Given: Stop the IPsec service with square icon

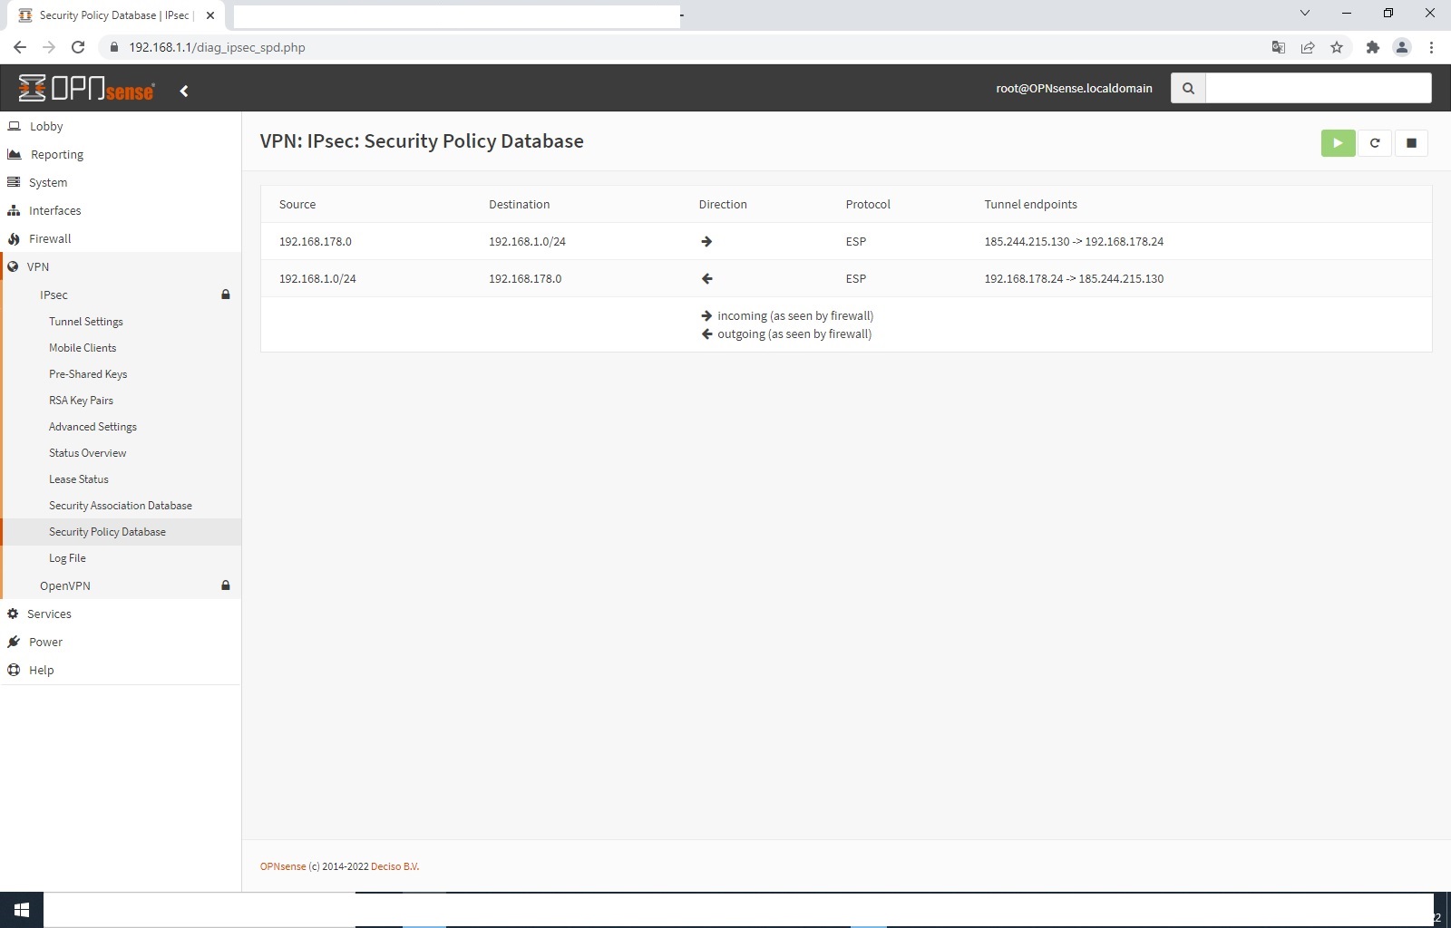Looking at the screenshot, I should tap(1411, 143).
